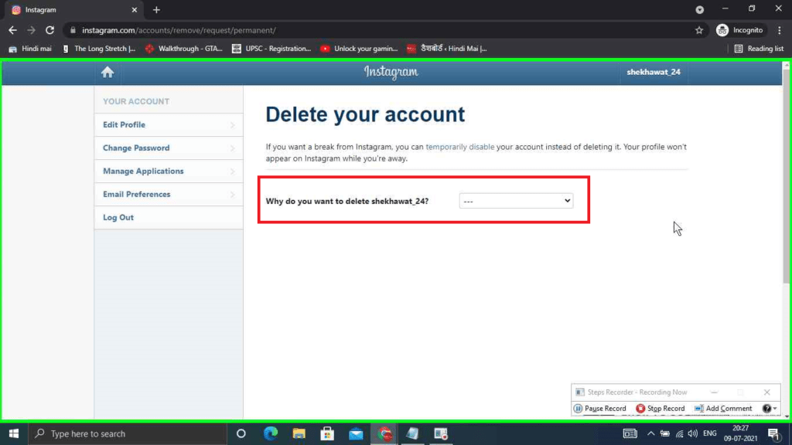Image resolution: width=792 pixels, height=445 pixels.
Task: Show hidden system tray icons
Action: [650, 433]
